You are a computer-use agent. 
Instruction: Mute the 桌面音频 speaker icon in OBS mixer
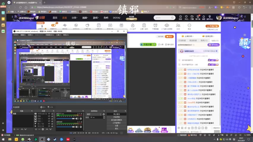coord(77,127)
